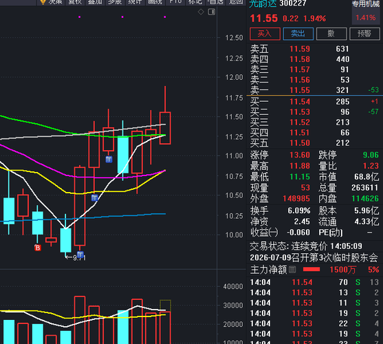Click the red 主力净额 flow bar
Screen dimensions: 383x344
[311, 270]
